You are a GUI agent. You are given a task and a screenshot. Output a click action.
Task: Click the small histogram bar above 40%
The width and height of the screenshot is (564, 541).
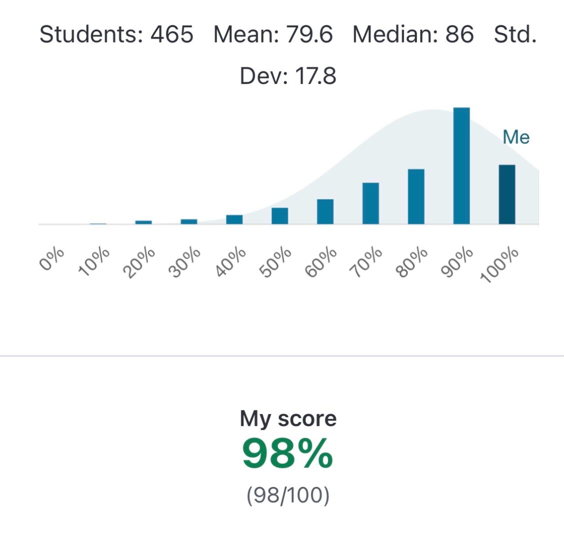coord(234,219)
